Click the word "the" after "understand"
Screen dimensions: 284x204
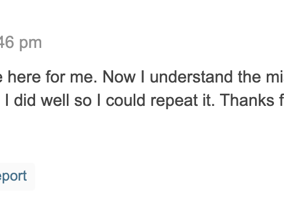coord(249,77)
